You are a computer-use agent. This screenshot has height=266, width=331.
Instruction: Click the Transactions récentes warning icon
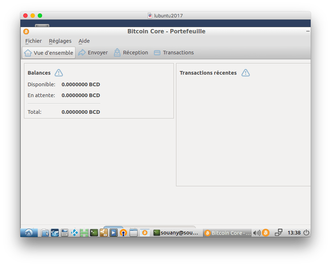245,73
